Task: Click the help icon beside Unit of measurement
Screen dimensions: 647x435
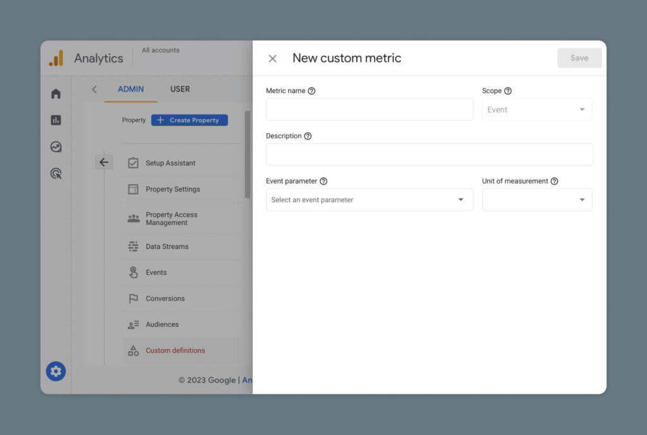Action: click(554, 181)
